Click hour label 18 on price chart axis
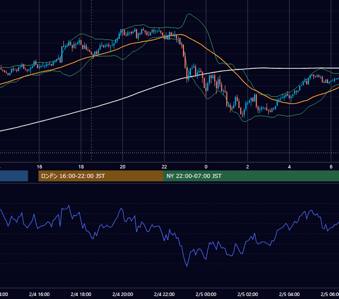Viewport: 339px width, 299px height. click(x=81, y=167)
